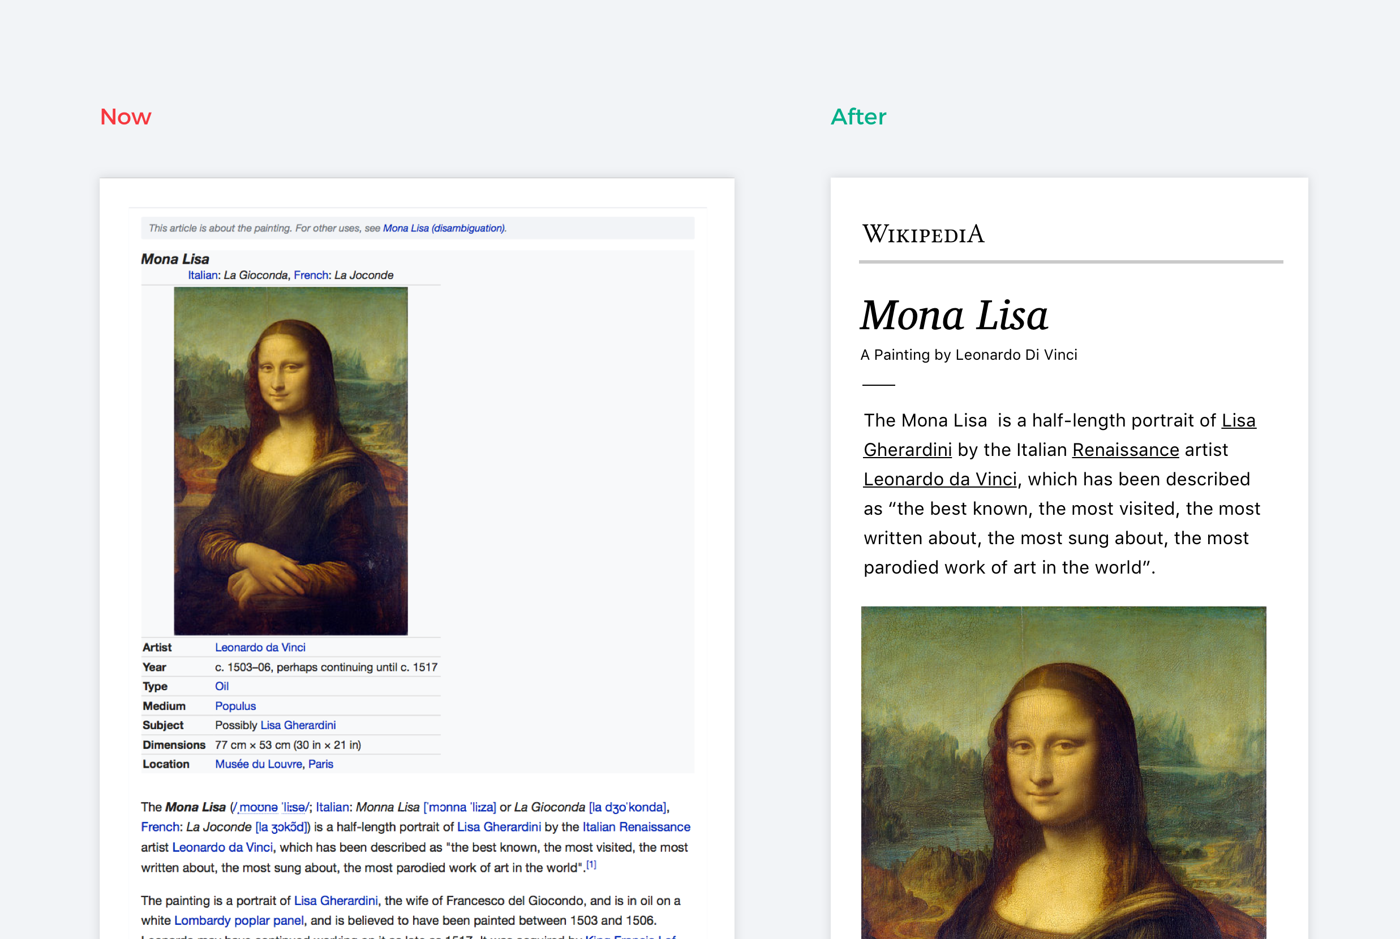The image size is (1400, 939).
Task: Open the Populus link in the Medium row
Action: coord(235,706)
